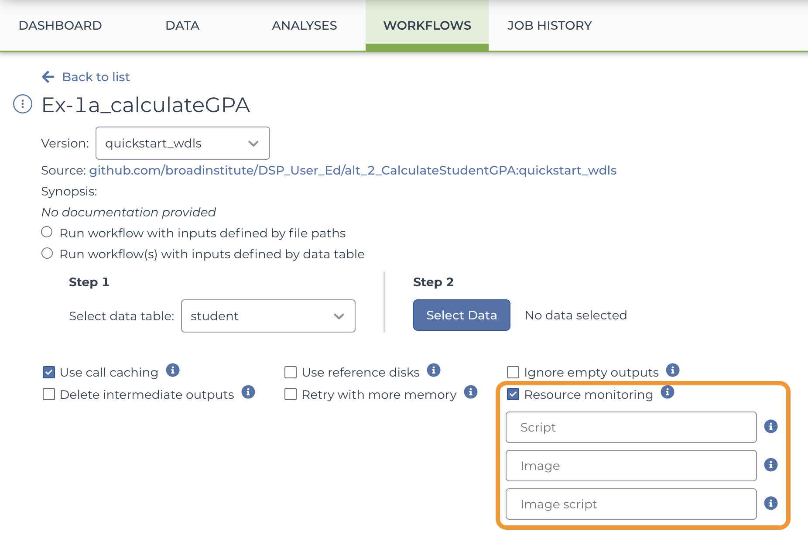The image size is (808, 535).
Task: Show info for Use reference disks
Action: 434,370
